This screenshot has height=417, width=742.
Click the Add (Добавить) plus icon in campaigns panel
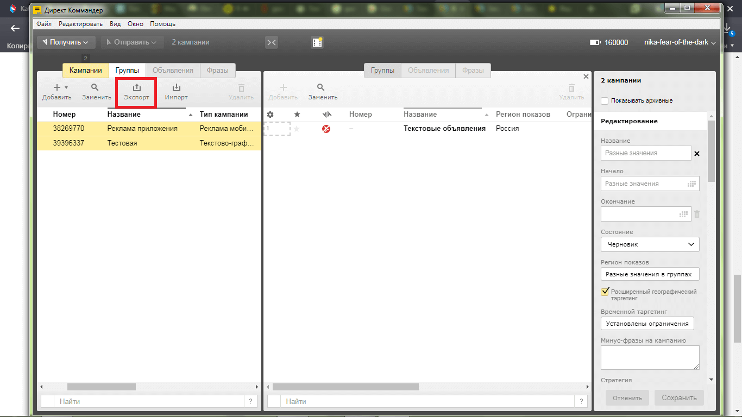57,87
